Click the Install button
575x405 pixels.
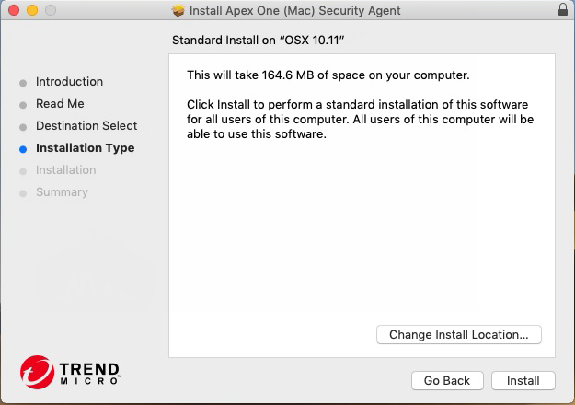[x=523, y=380]
